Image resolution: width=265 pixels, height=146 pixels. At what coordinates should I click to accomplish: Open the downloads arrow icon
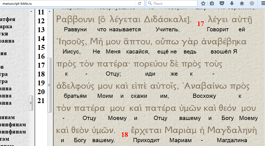coord(232,4)
